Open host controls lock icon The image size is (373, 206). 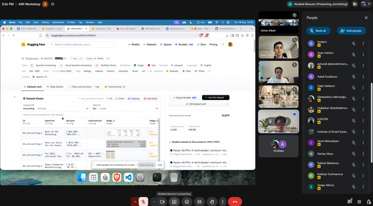tap(369, 202)
